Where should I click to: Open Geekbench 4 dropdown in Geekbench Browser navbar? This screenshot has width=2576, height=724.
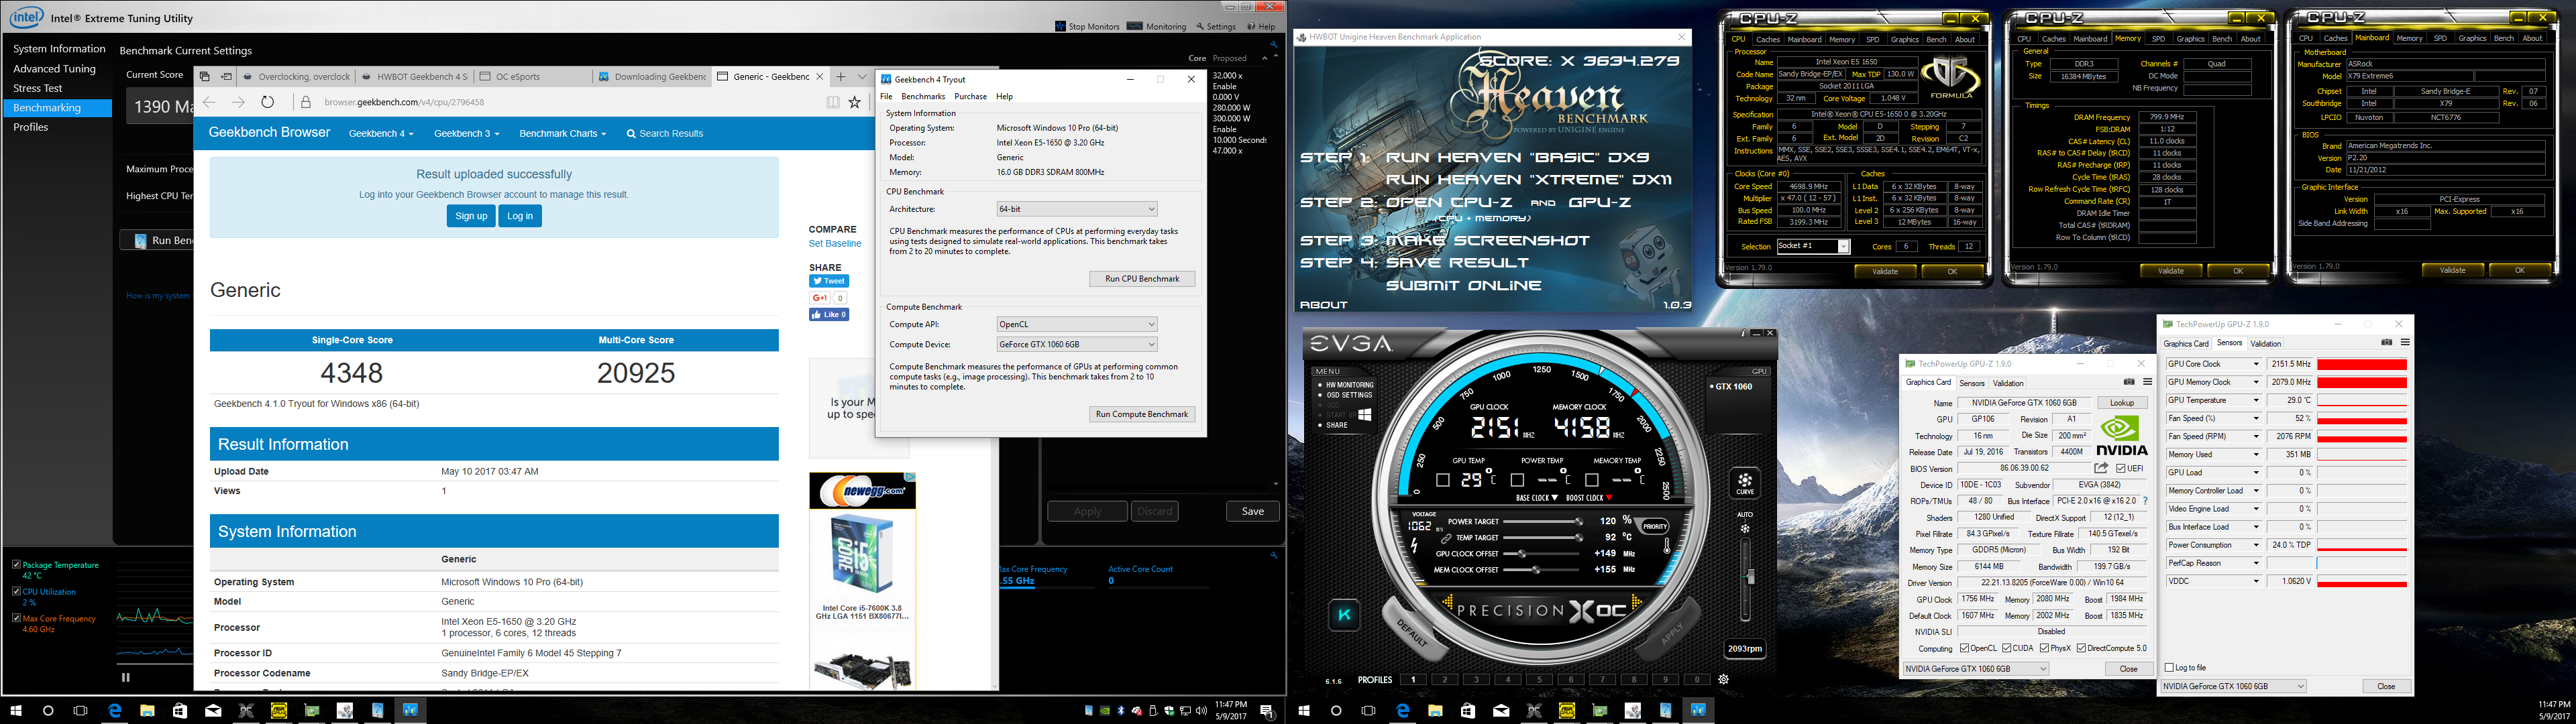click(380, 133)
